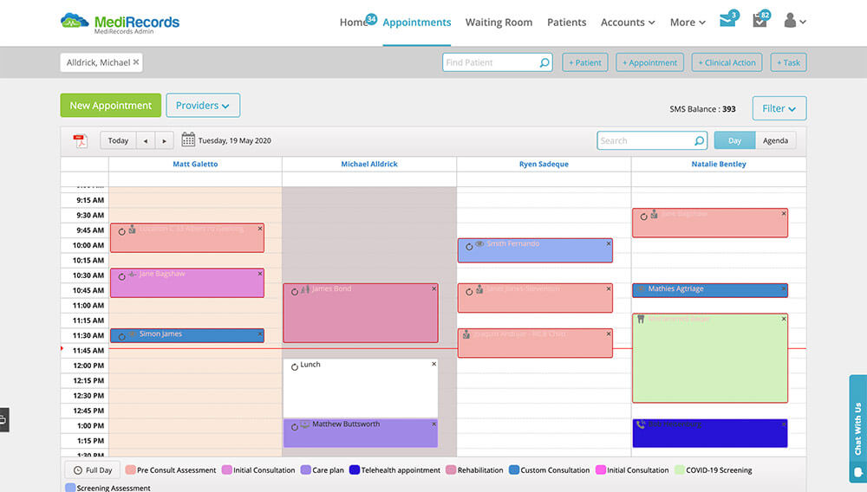The width and height of the screenshot is (867, 492).
Task: Click the + Task button
Action: 788,62
